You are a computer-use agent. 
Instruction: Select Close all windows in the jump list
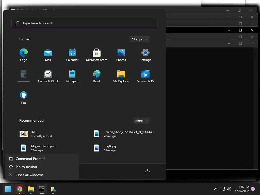pos(42,175)
